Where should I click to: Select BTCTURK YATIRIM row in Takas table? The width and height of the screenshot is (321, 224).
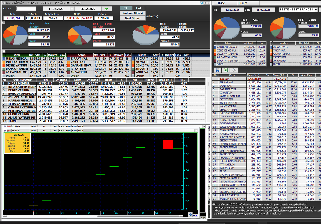coord(266,178)
